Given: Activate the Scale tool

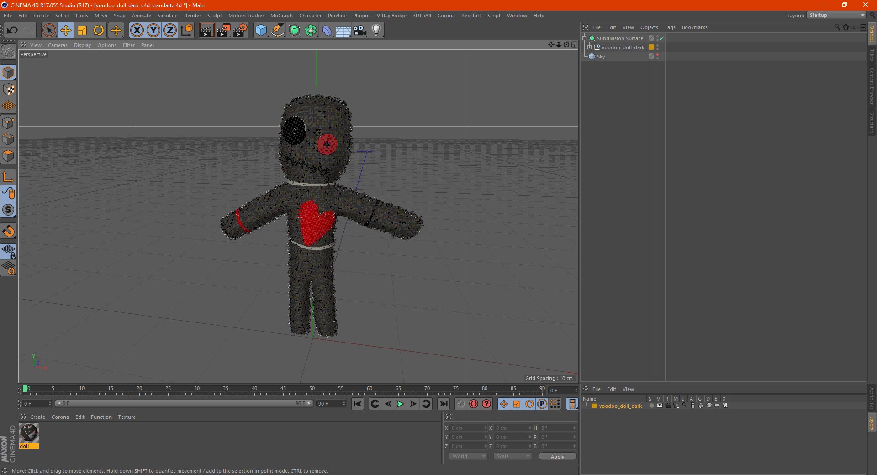Looking at the screenshot, I should tap(82, 31).
